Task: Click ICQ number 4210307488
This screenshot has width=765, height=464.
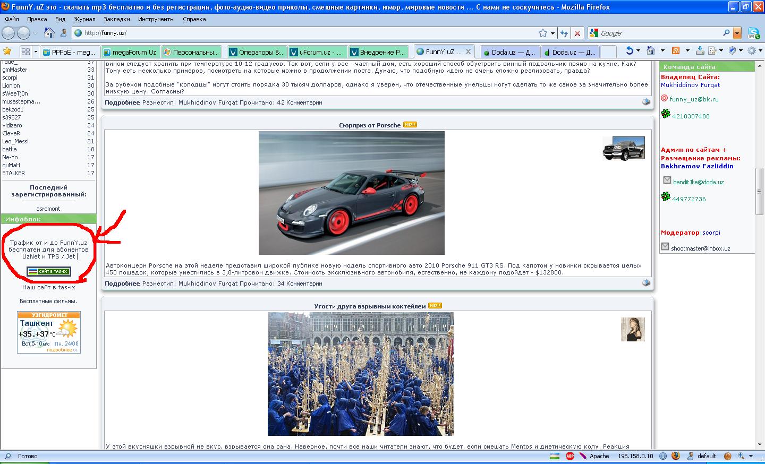Action: pyautogui.click(x=691, y=116)
